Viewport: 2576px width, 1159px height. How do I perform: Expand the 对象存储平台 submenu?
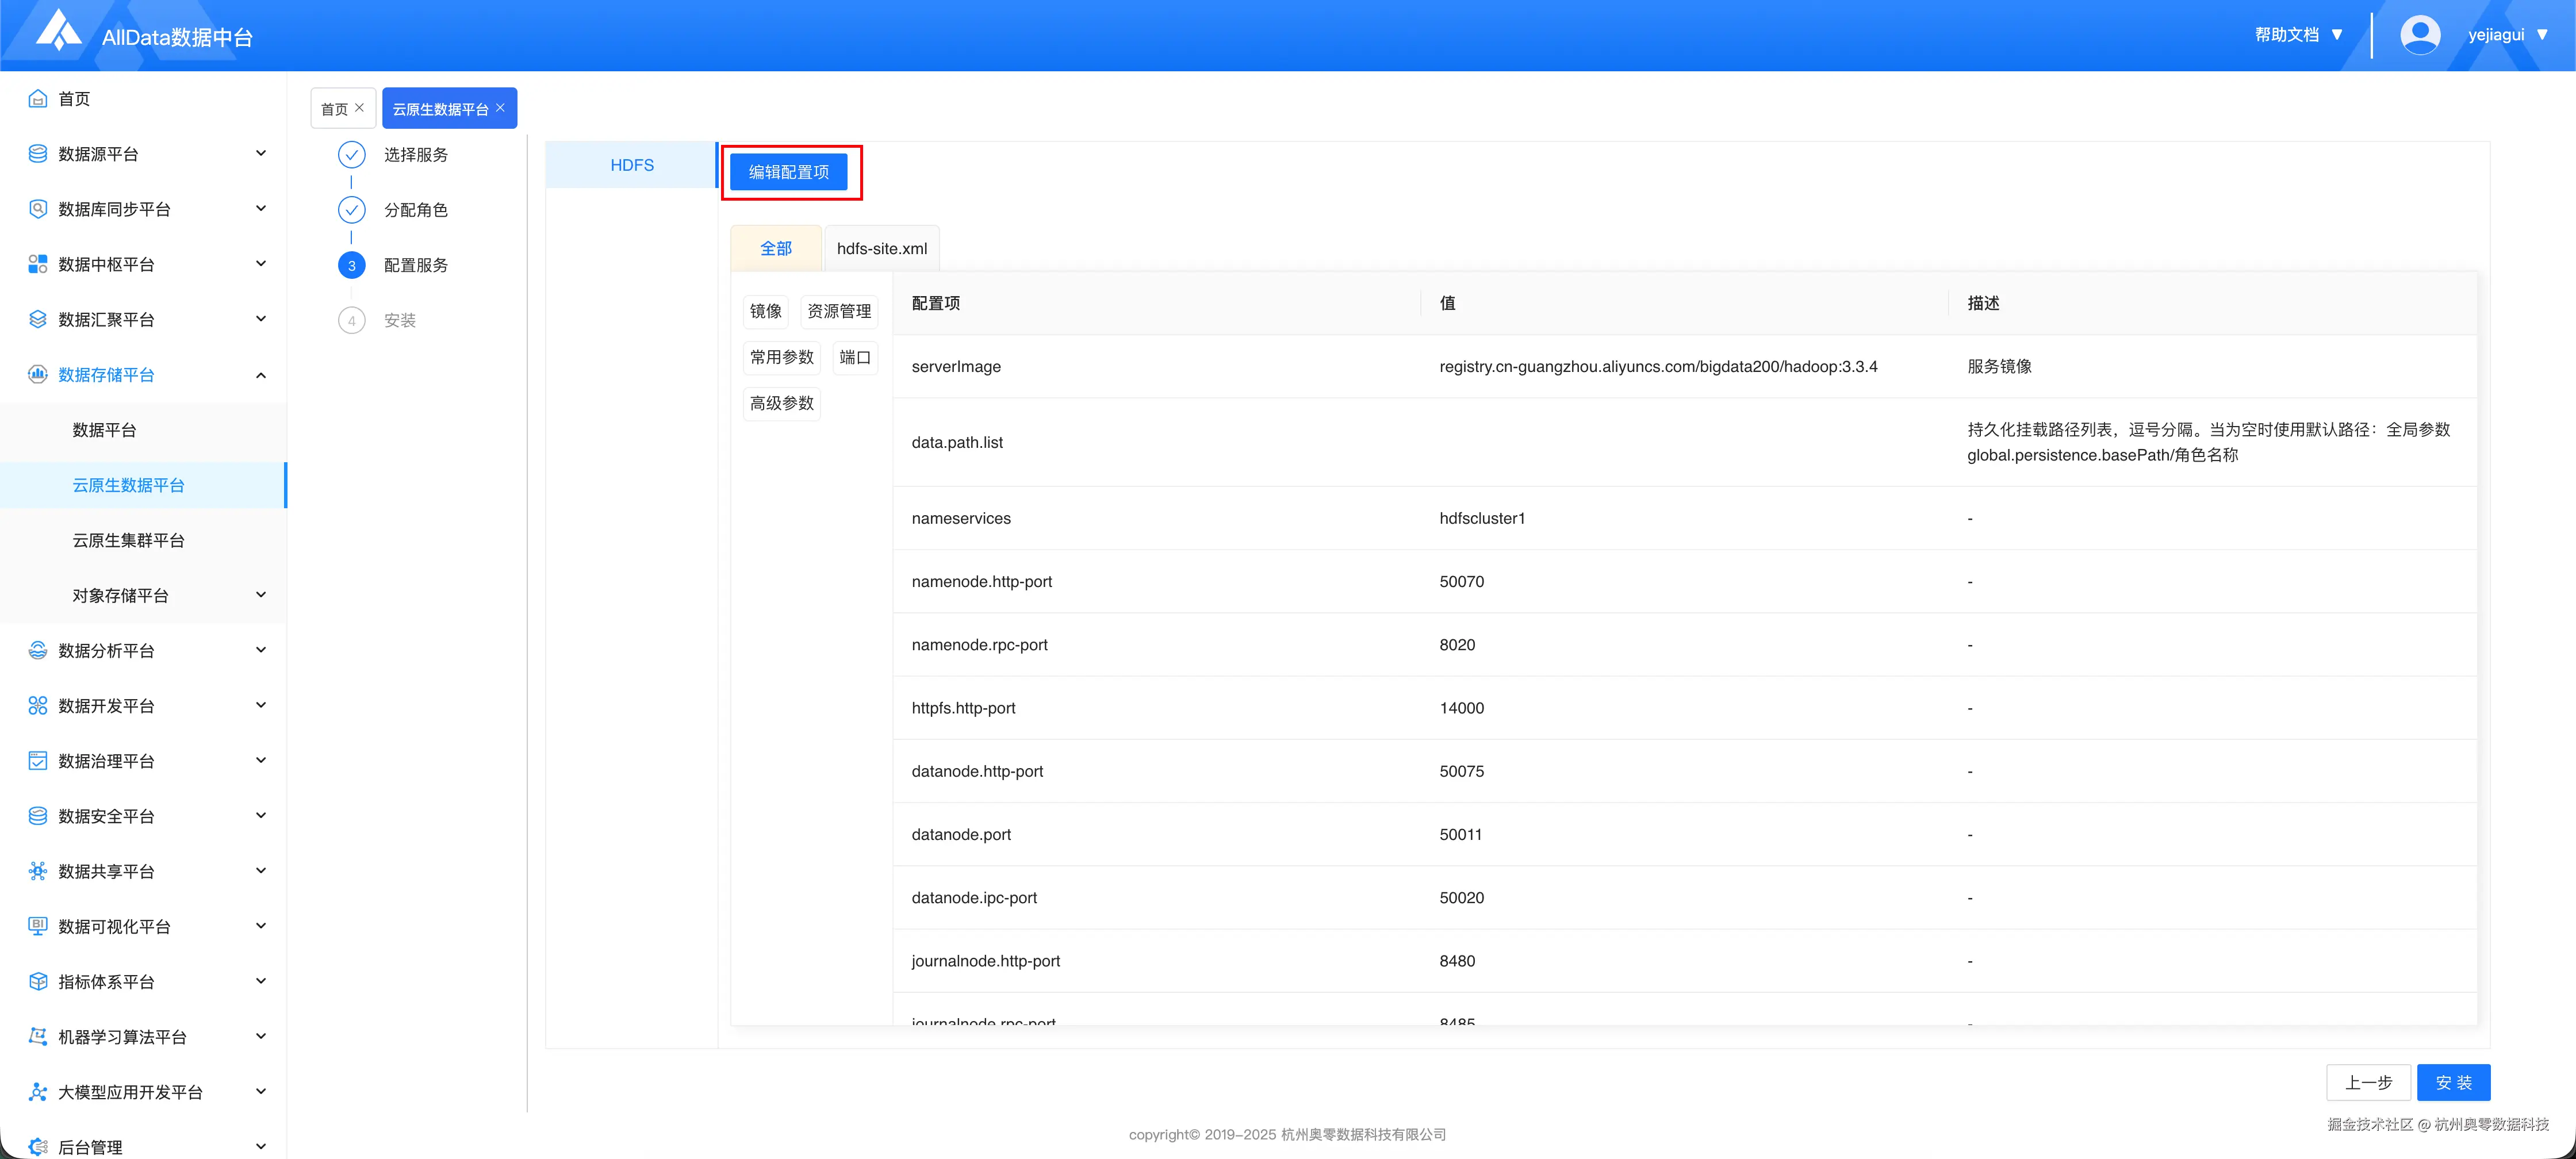[261, 595]
